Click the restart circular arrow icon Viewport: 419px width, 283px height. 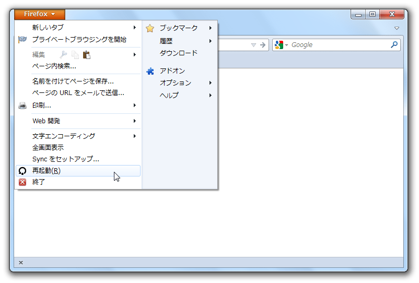coord(22,171)
